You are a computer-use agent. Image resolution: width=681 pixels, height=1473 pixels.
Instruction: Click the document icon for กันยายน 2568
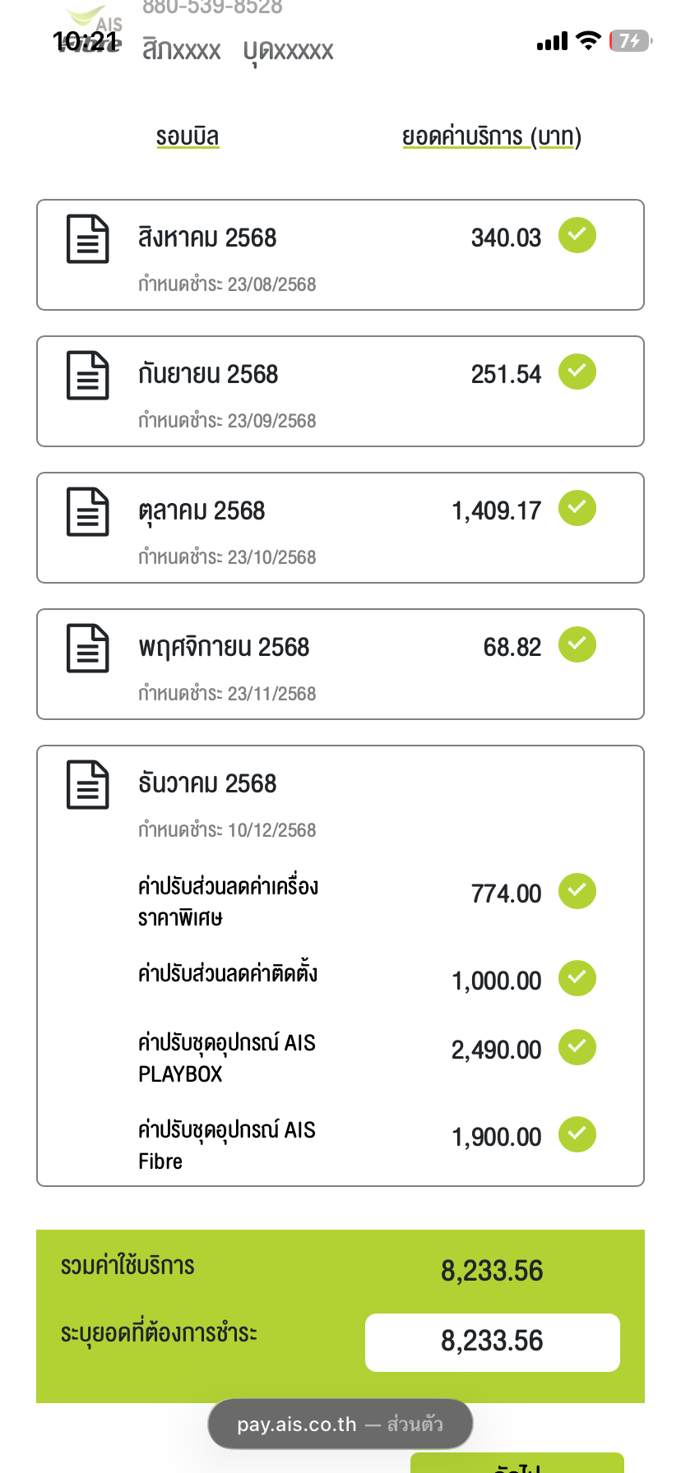(x=87, y=376)
